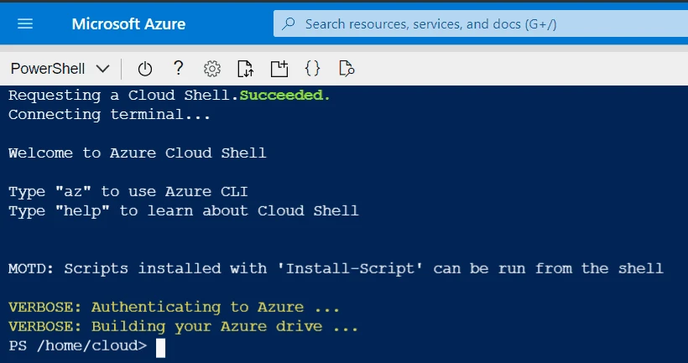Screen dimensions: 688x363
Task: Click the terminal cursor block at prompt
Action: point(160,348)
